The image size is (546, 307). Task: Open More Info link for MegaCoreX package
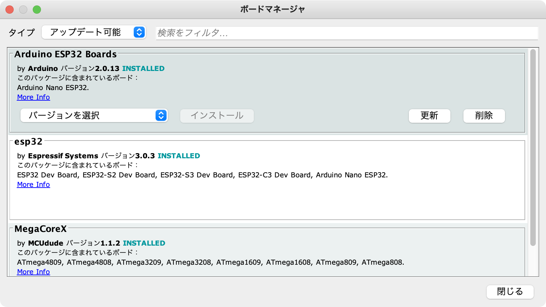(33, 272)
